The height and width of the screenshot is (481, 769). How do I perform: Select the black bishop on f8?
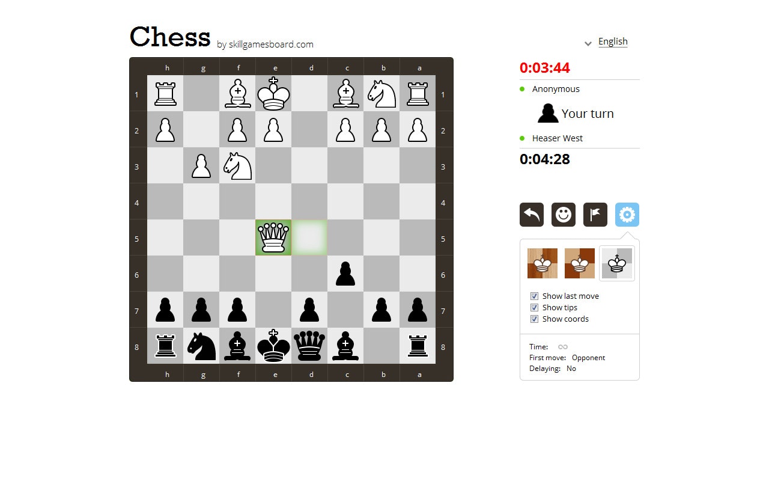[237, 346]
